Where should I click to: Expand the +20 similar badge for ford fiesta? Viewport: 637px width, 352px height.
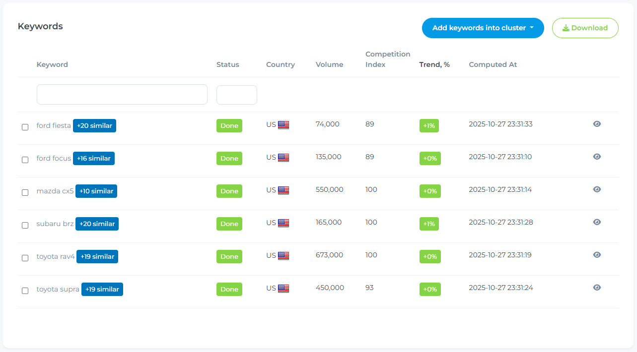coord(94,126)
